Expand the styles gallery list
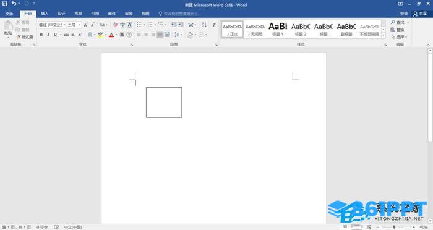This screenshot has width=433, height=230. pyautogui.click(x=384, y=36)
